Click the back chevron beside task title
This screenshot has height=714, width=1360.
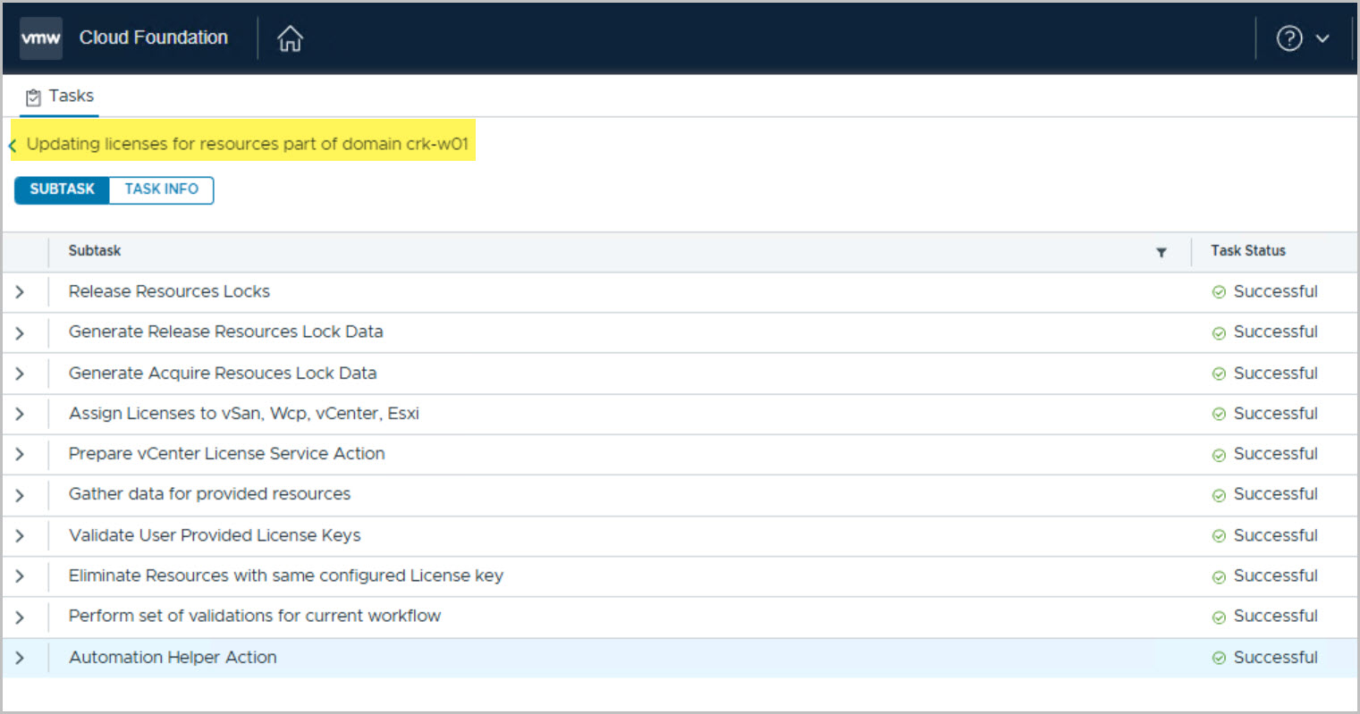[x=13, y=145]
